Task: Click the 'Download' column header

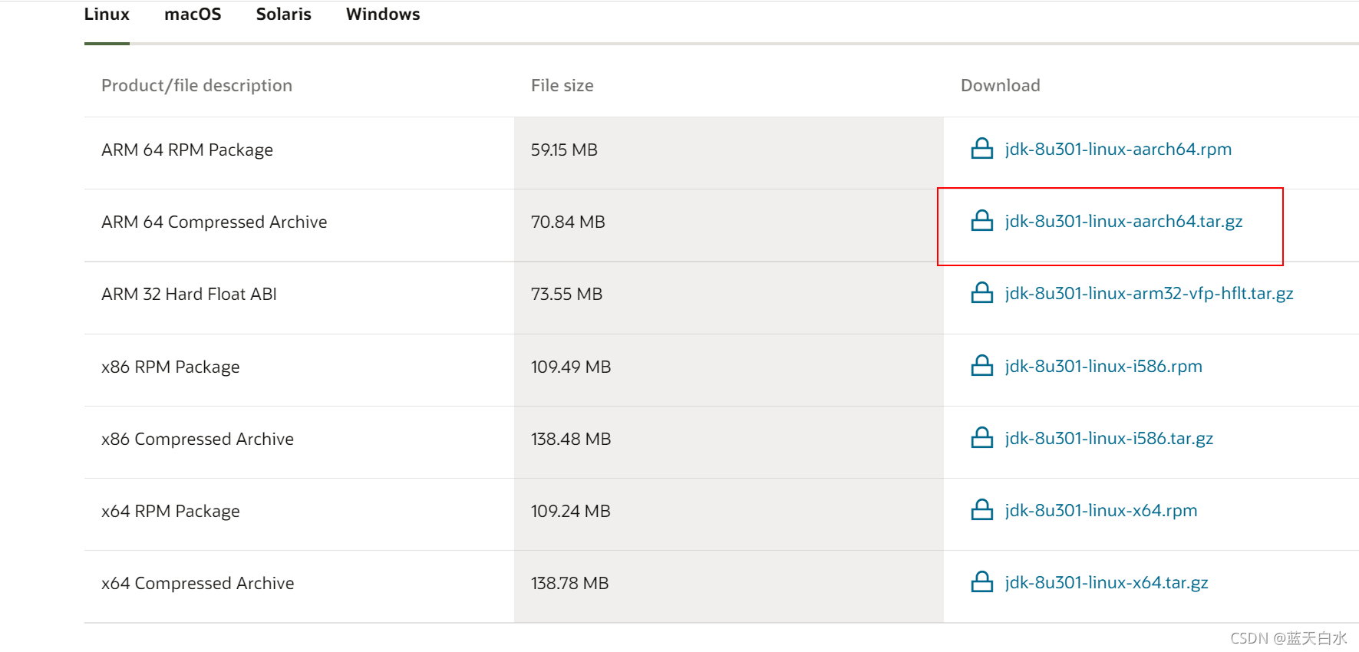Action: pyautogui.click(x=1000, y=85)
